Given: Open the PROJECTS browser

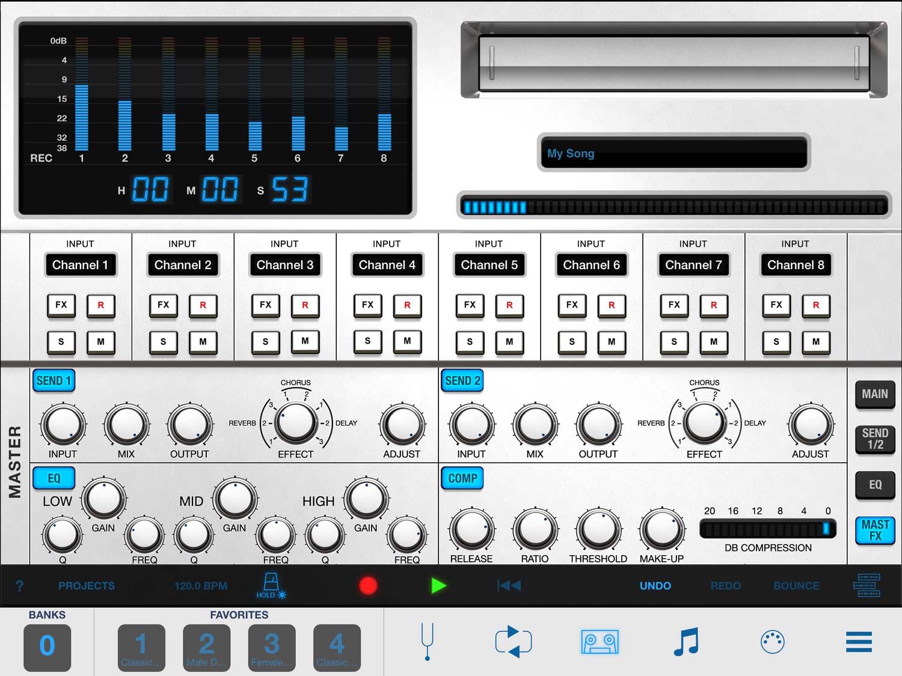Looking at the screenshot, I should click(87, 586).
